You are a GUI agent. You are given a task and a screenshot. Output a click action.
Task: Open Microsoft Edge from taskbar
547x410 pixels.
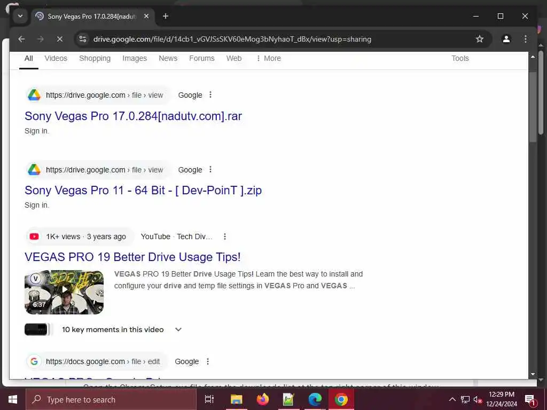click(x=315, y=399)
